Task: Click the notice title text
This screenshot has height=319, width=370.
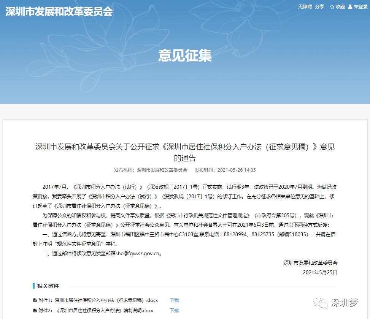Action: [x=185, y=147]
